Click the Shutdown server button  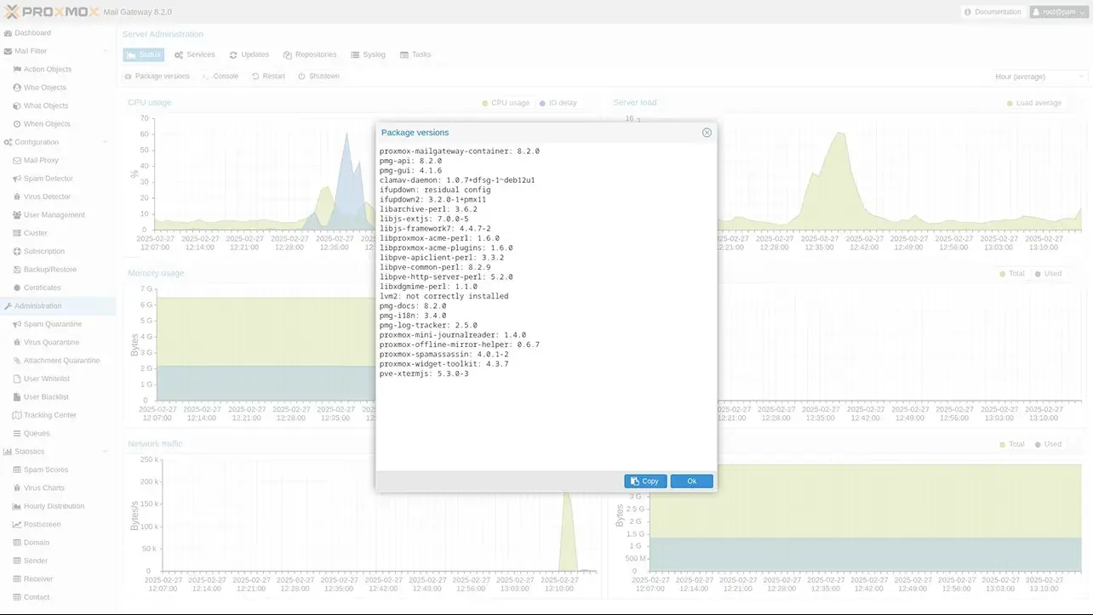click(x=318, y=77)
